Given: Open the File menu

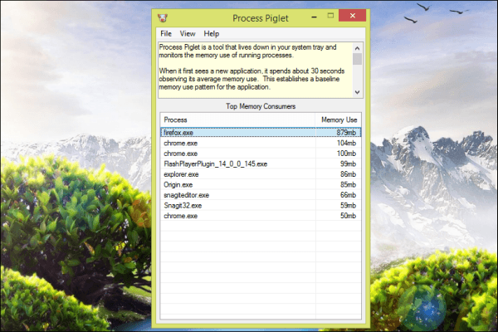Looking at the screenshot, I should 166,34.
